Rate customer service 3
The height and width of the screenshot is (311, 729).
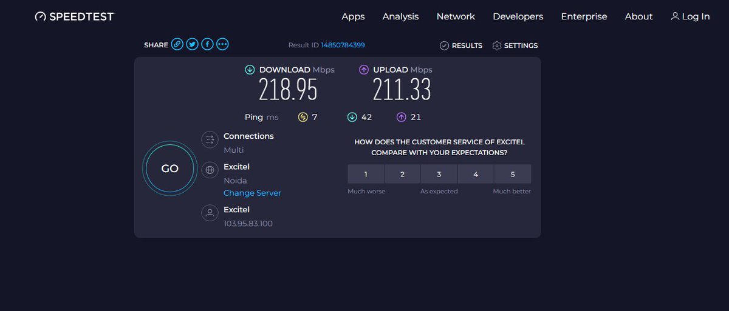[x=439, y=174]
